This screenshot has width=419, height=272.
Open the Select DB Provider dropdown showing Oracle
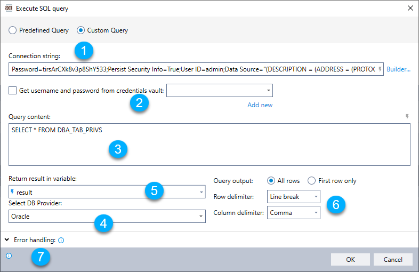point(107,216)
